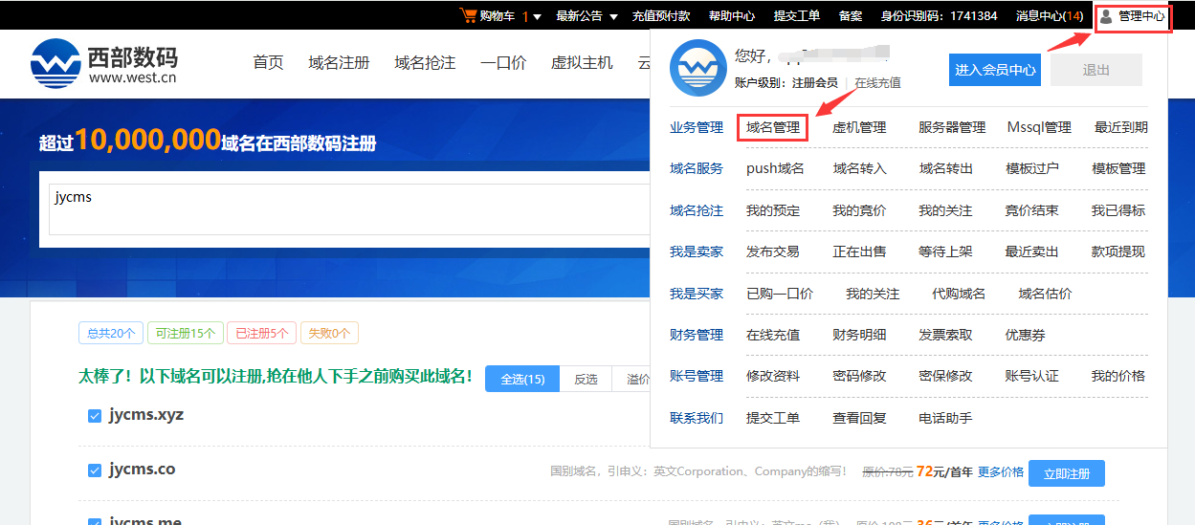The width and height of the screenshot is (1195, 525).
Task: Go to 域名注册 navigation tab
Action: point(339,63)
